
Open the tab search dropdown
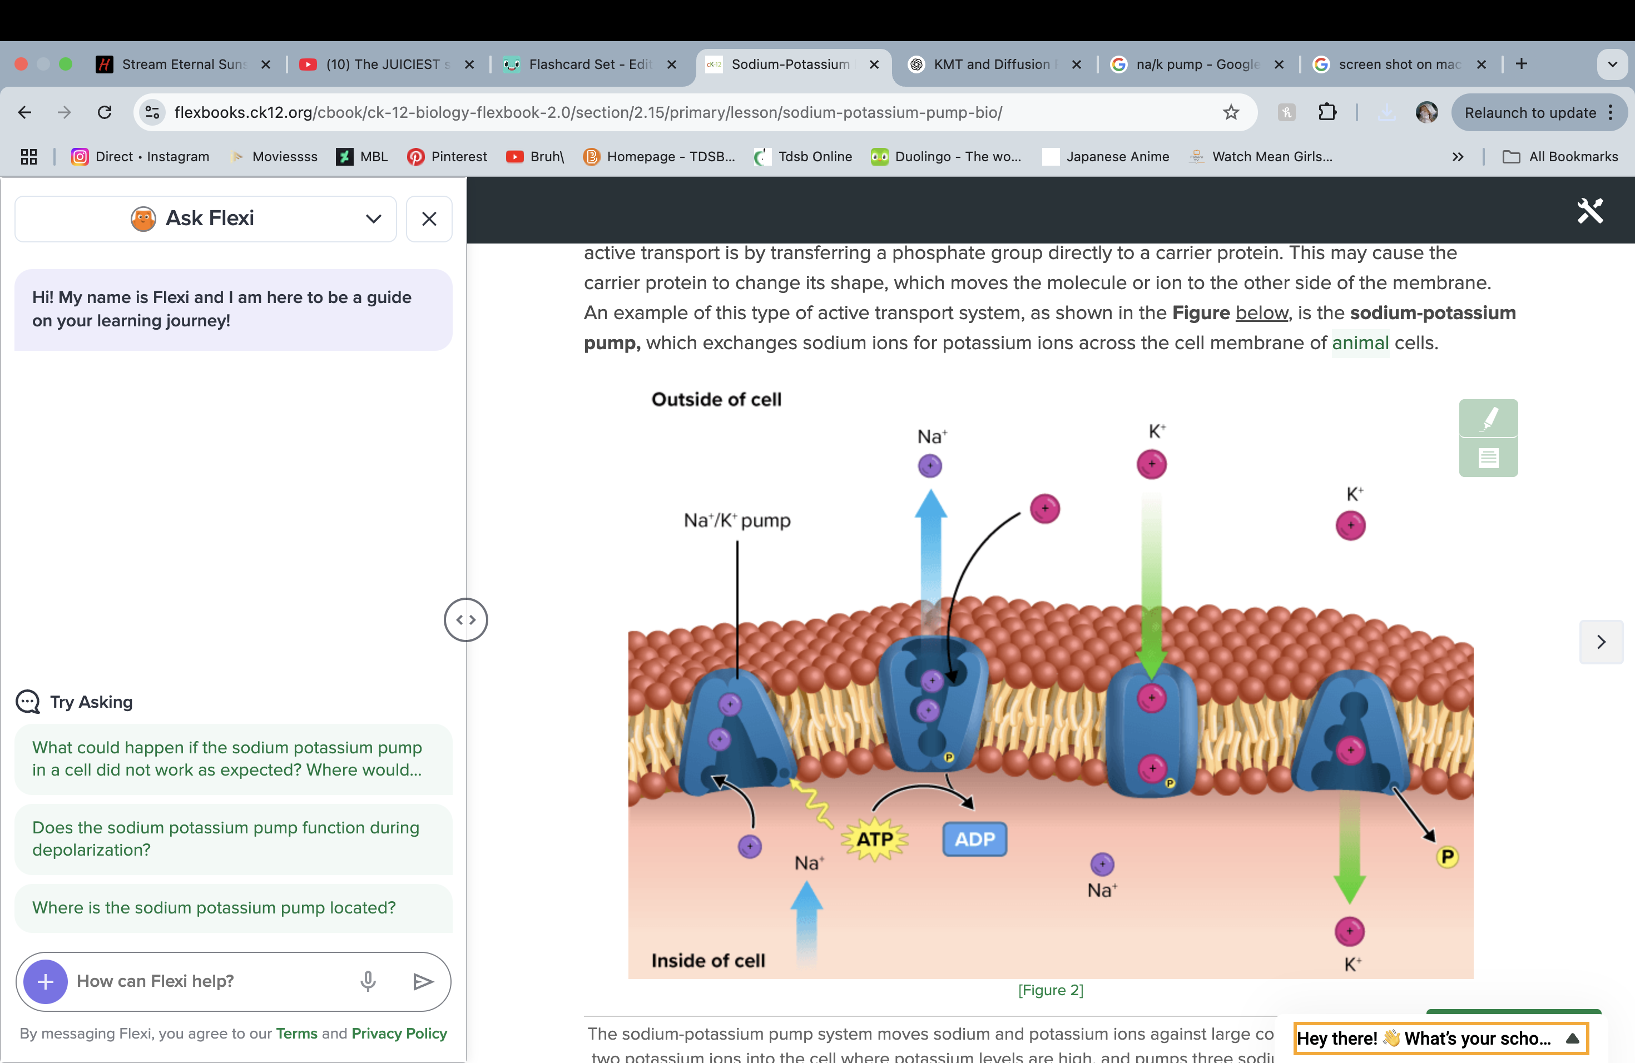point(1612,64)
